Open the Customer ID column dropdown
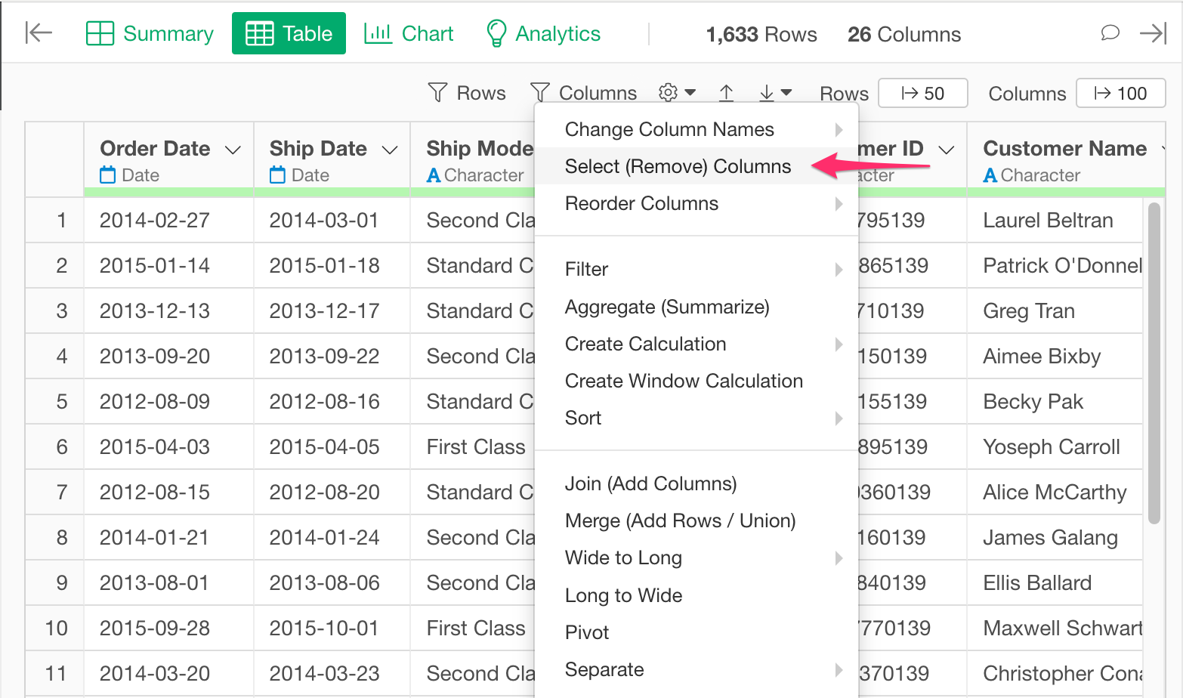 pos(946,150)
